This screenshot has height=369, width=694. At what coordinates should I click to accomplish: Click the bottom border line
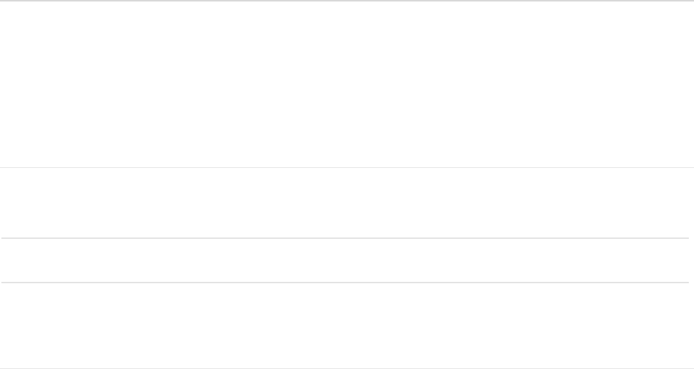tap(346, 368)
